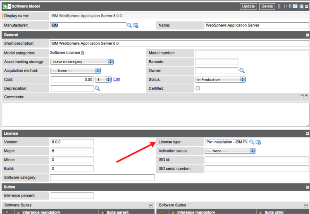Image resolution: width=310 pixels, height=214 pixels.
Task: Open the Cost currency dropdown
Action: click(x=103, y=79)
